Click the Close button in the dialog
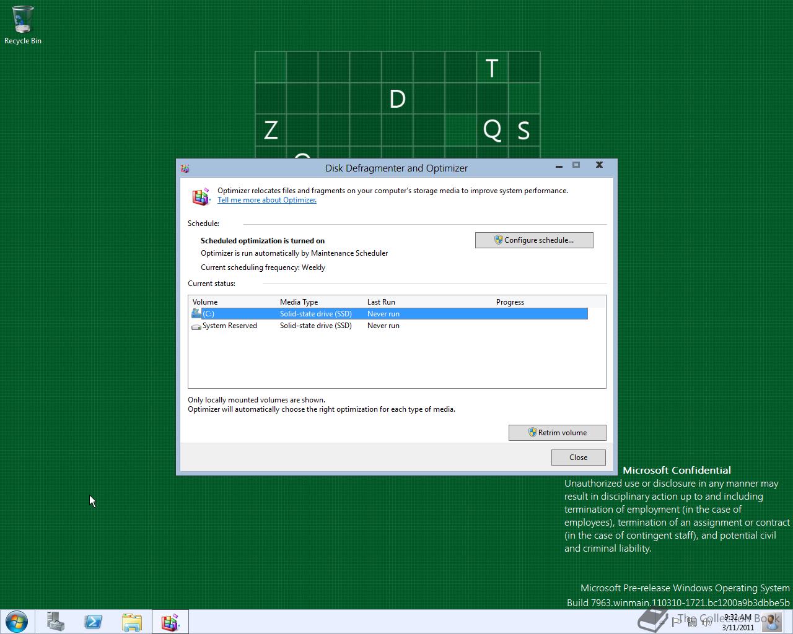Viewport: 793px width, 634px height. click(x=579, y=458)
